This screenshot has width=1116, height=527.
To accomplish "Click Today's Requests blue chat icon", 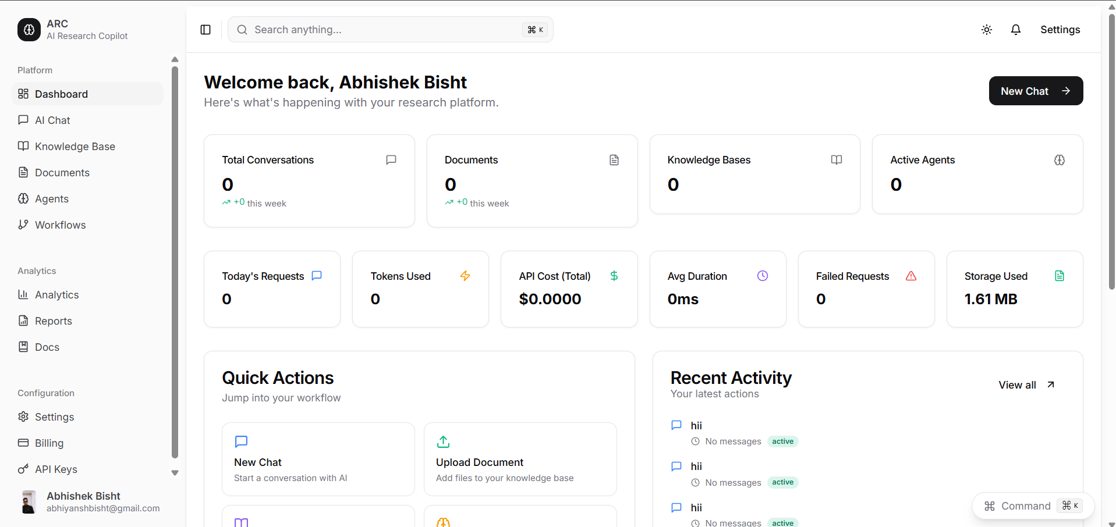I will point(317,276).
